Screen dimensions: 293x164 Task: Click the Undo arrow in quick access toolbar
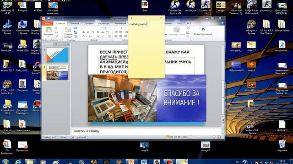(x=54, y=18)
